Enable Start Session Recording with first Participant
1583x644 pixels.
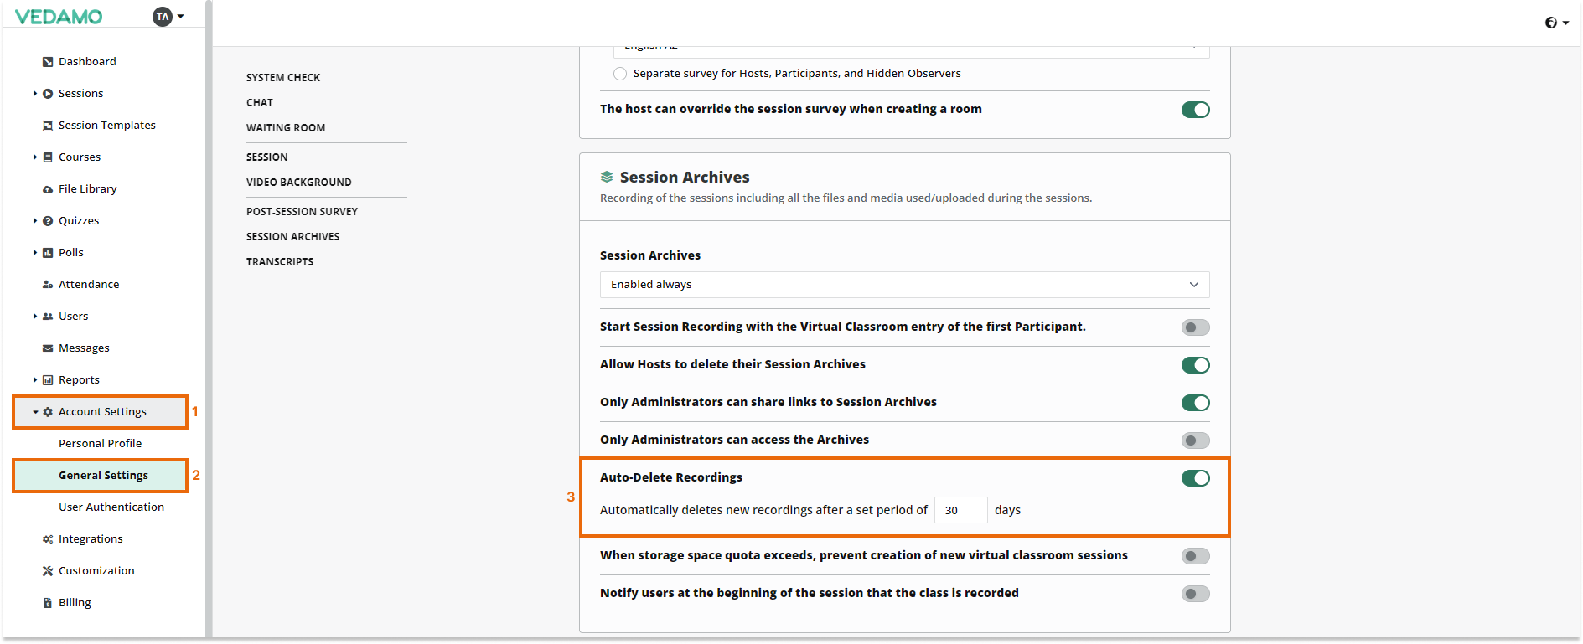point(1195,327)
